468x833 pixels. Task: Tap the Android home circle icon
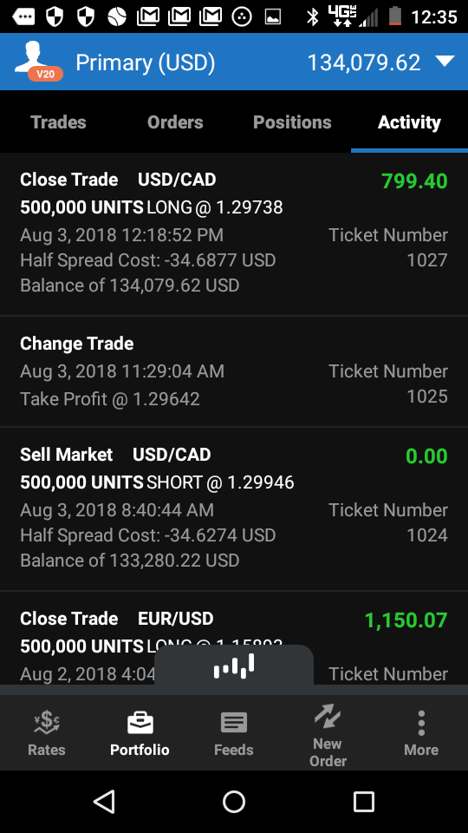click(x=234, y=801)
